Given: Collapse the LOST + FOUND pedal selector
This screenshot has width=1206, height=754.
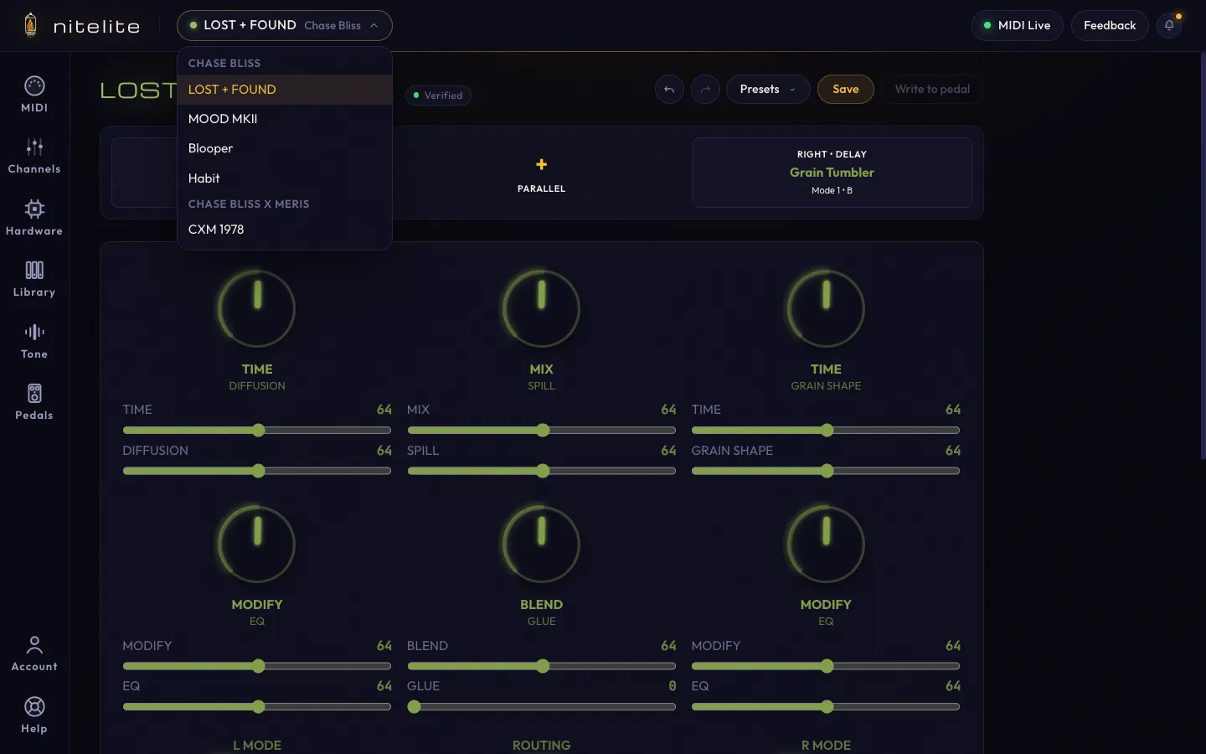Looking at the screenshot, I should [x=285, y=25].
